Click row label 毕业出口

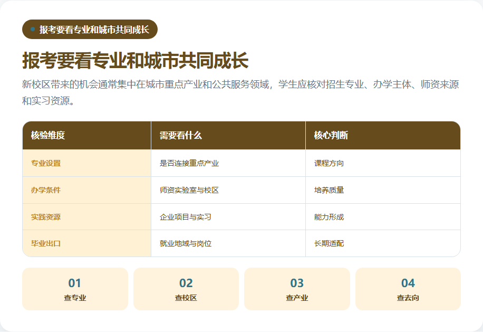(87, 243)
